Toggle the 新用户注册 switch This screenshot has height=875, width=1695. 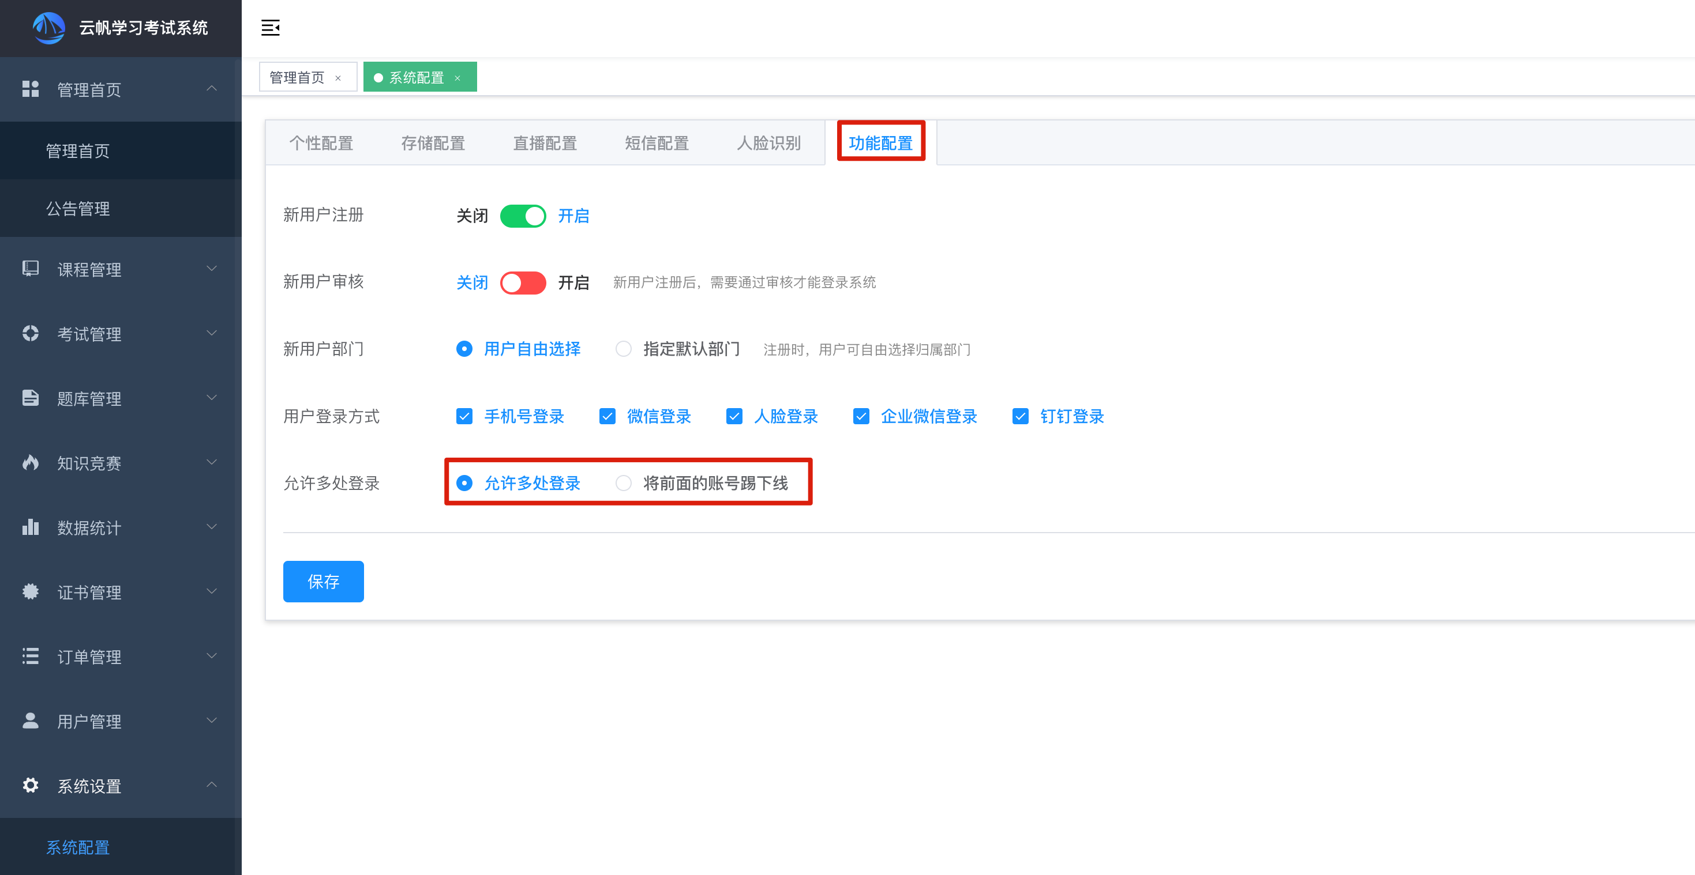click(x=523, y=216)
